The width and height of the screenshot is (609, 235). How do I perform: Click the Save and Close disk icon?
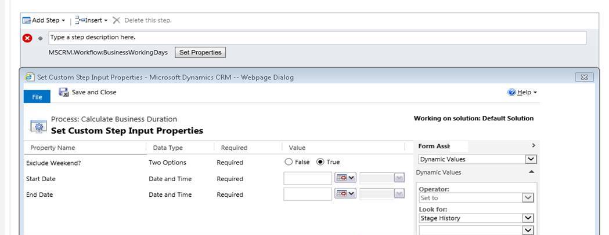click(x=63, y=93)
